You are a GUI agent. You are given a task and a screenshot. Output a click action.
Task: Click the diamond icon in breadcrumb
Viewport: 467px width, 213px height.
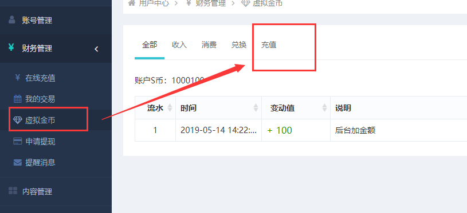[x=245, y=3]
